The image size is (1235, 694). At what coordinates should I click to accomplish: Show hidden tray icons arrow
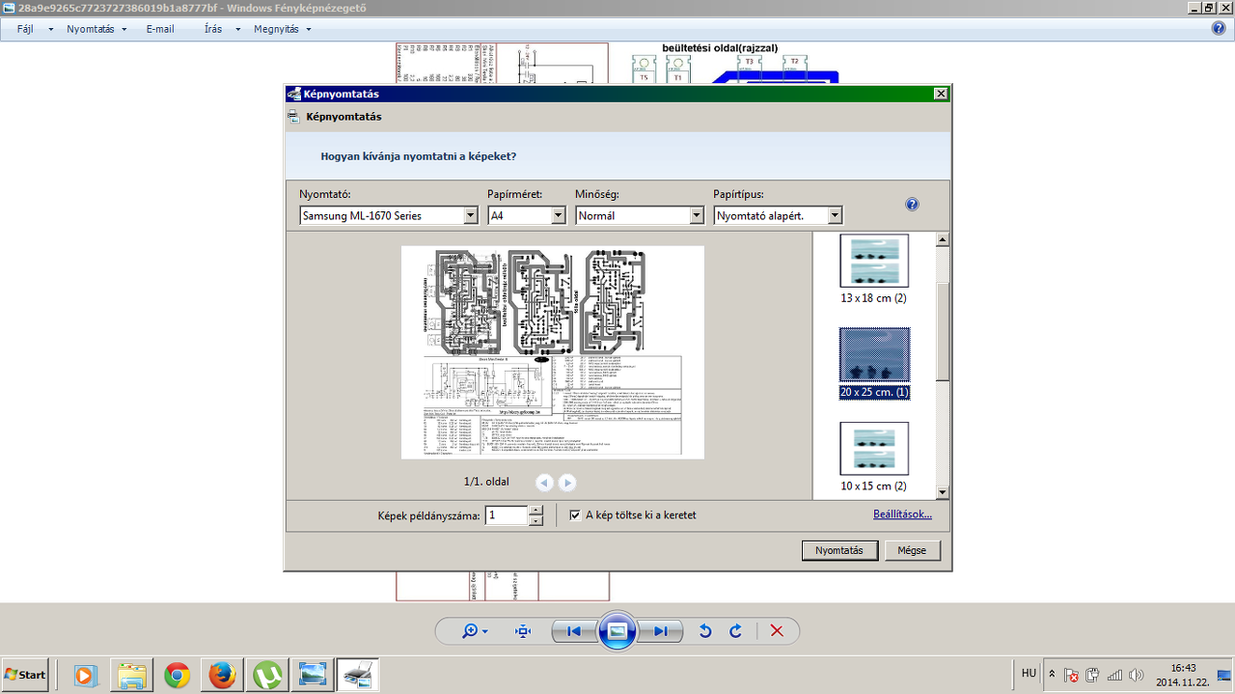click(x=1051, y=675)
